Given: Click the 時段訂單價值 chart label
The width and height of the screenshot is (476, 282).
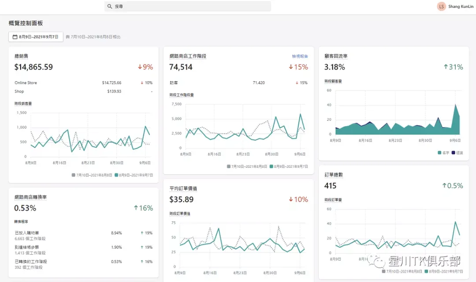Looking at the screenshot, I should pyautogui.click(x=180, y=213).
